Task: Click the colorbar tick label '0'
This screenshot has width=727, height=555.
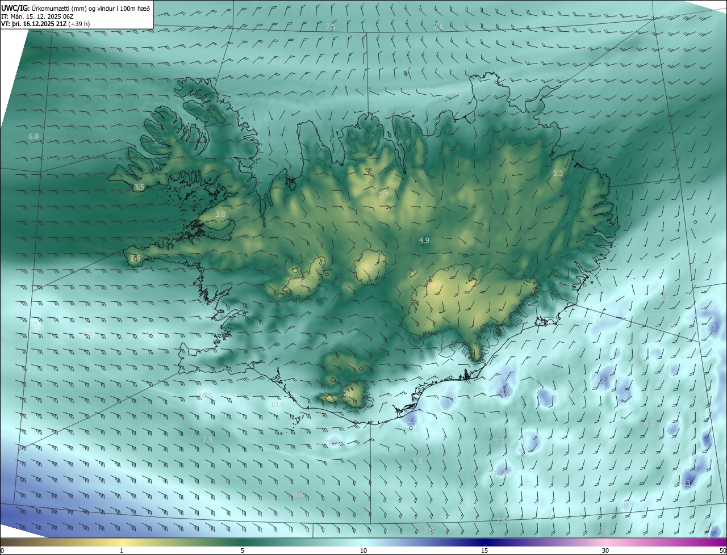Action: point(2,550)
